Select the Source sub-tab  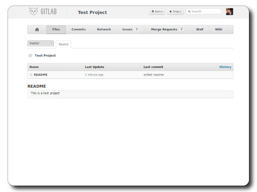[x=63, y=44]
